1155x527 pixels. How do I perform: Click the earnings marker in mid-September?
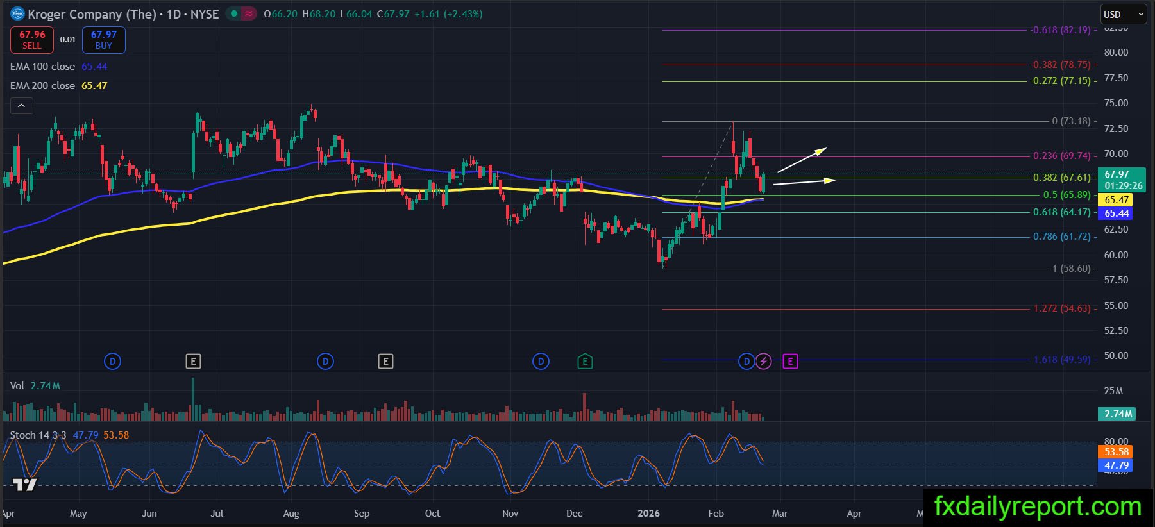pos(385,362)
